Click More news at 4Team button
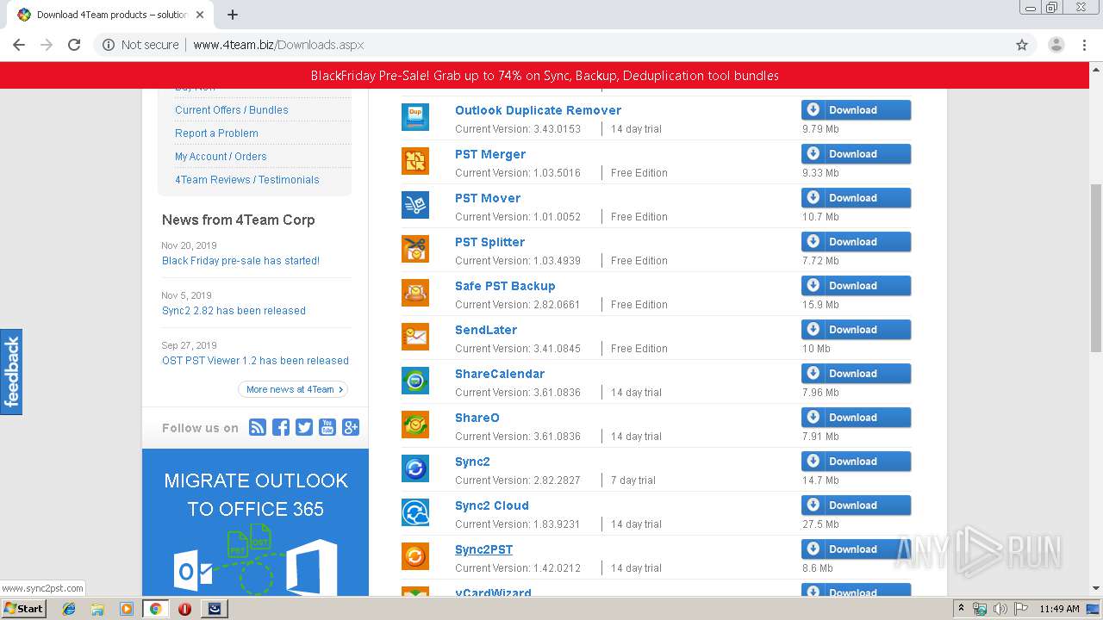This screenshot has height=620, width=1103. click(293, 389)
